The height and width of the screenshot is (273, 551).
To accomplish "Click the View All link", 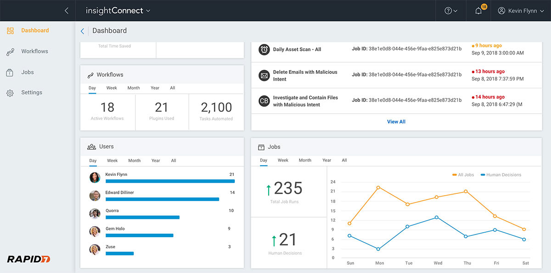I will click(x=396, y=122).
